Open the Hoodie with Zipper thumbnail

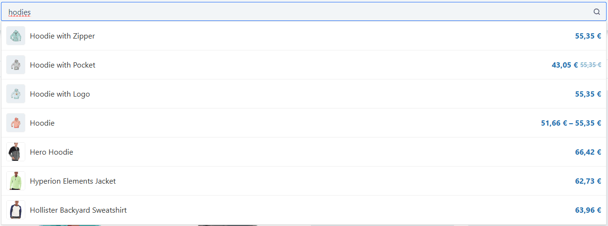16,36
